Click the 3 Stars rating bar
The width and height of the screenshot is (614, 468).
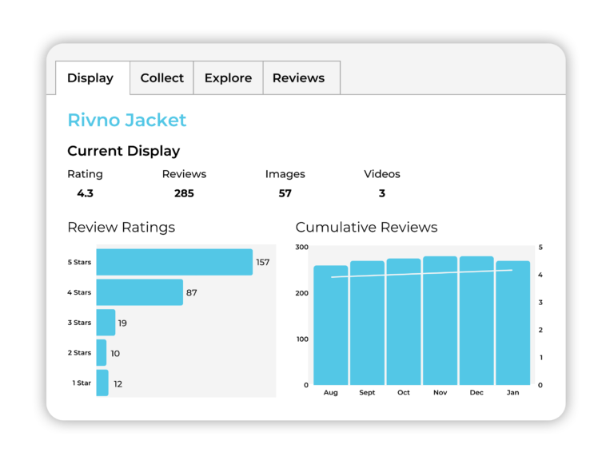pyautogui.click(x=106, y=323)
